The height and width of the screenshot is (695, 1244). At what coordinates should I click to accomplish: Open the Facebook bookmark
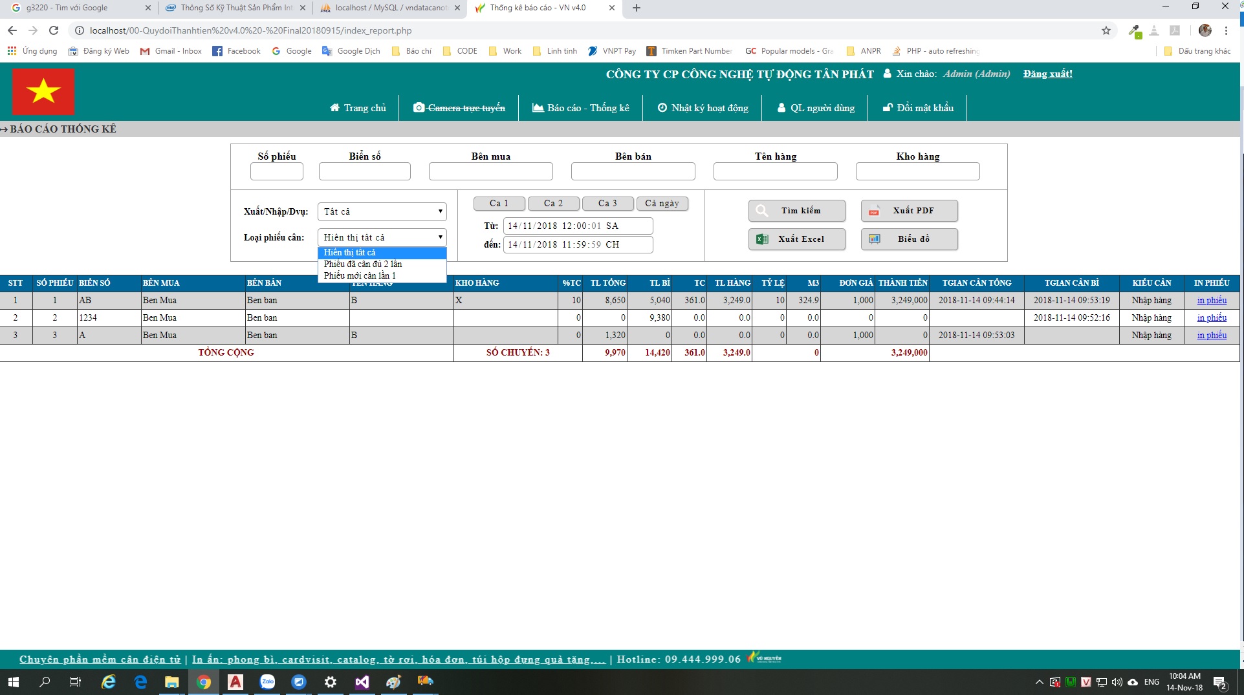pyautogui.click(x=237, y=51)
